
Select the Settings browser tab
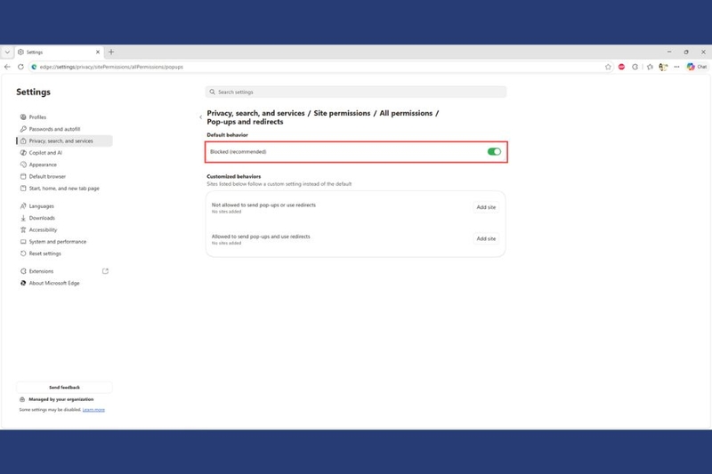pyautogui.click(x=59, y=52)
